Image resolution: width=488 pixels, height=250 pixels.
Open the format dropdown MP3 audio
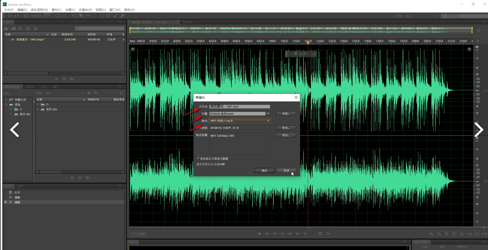coord(268,121)
